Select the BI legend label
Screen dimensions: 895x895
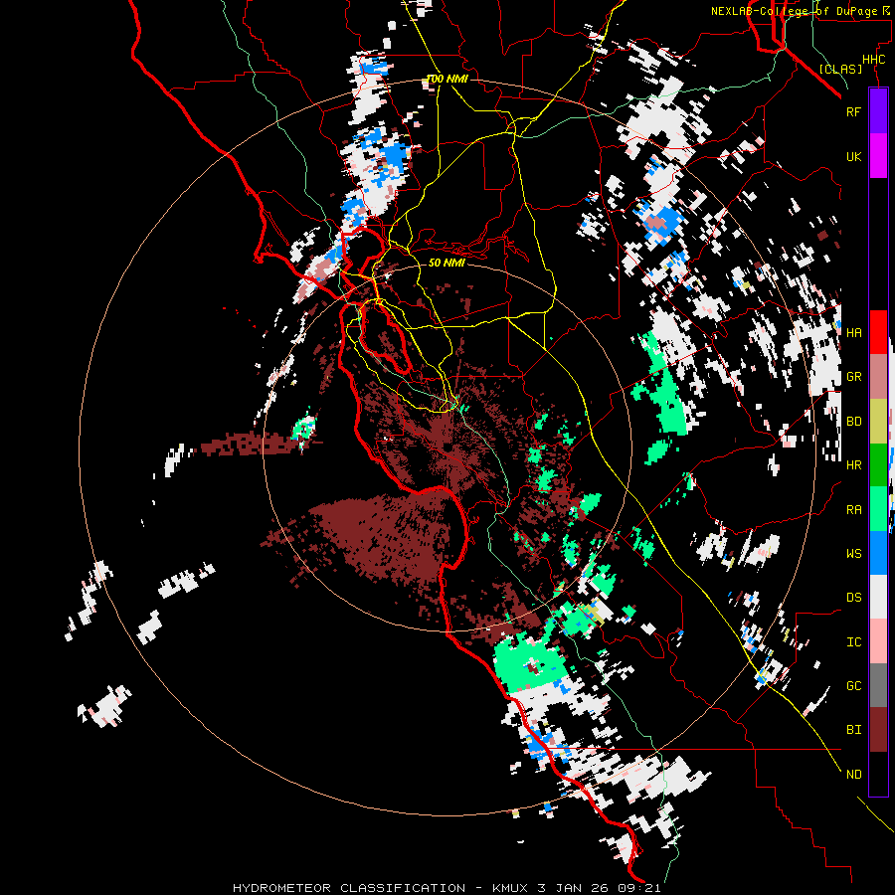853,730
